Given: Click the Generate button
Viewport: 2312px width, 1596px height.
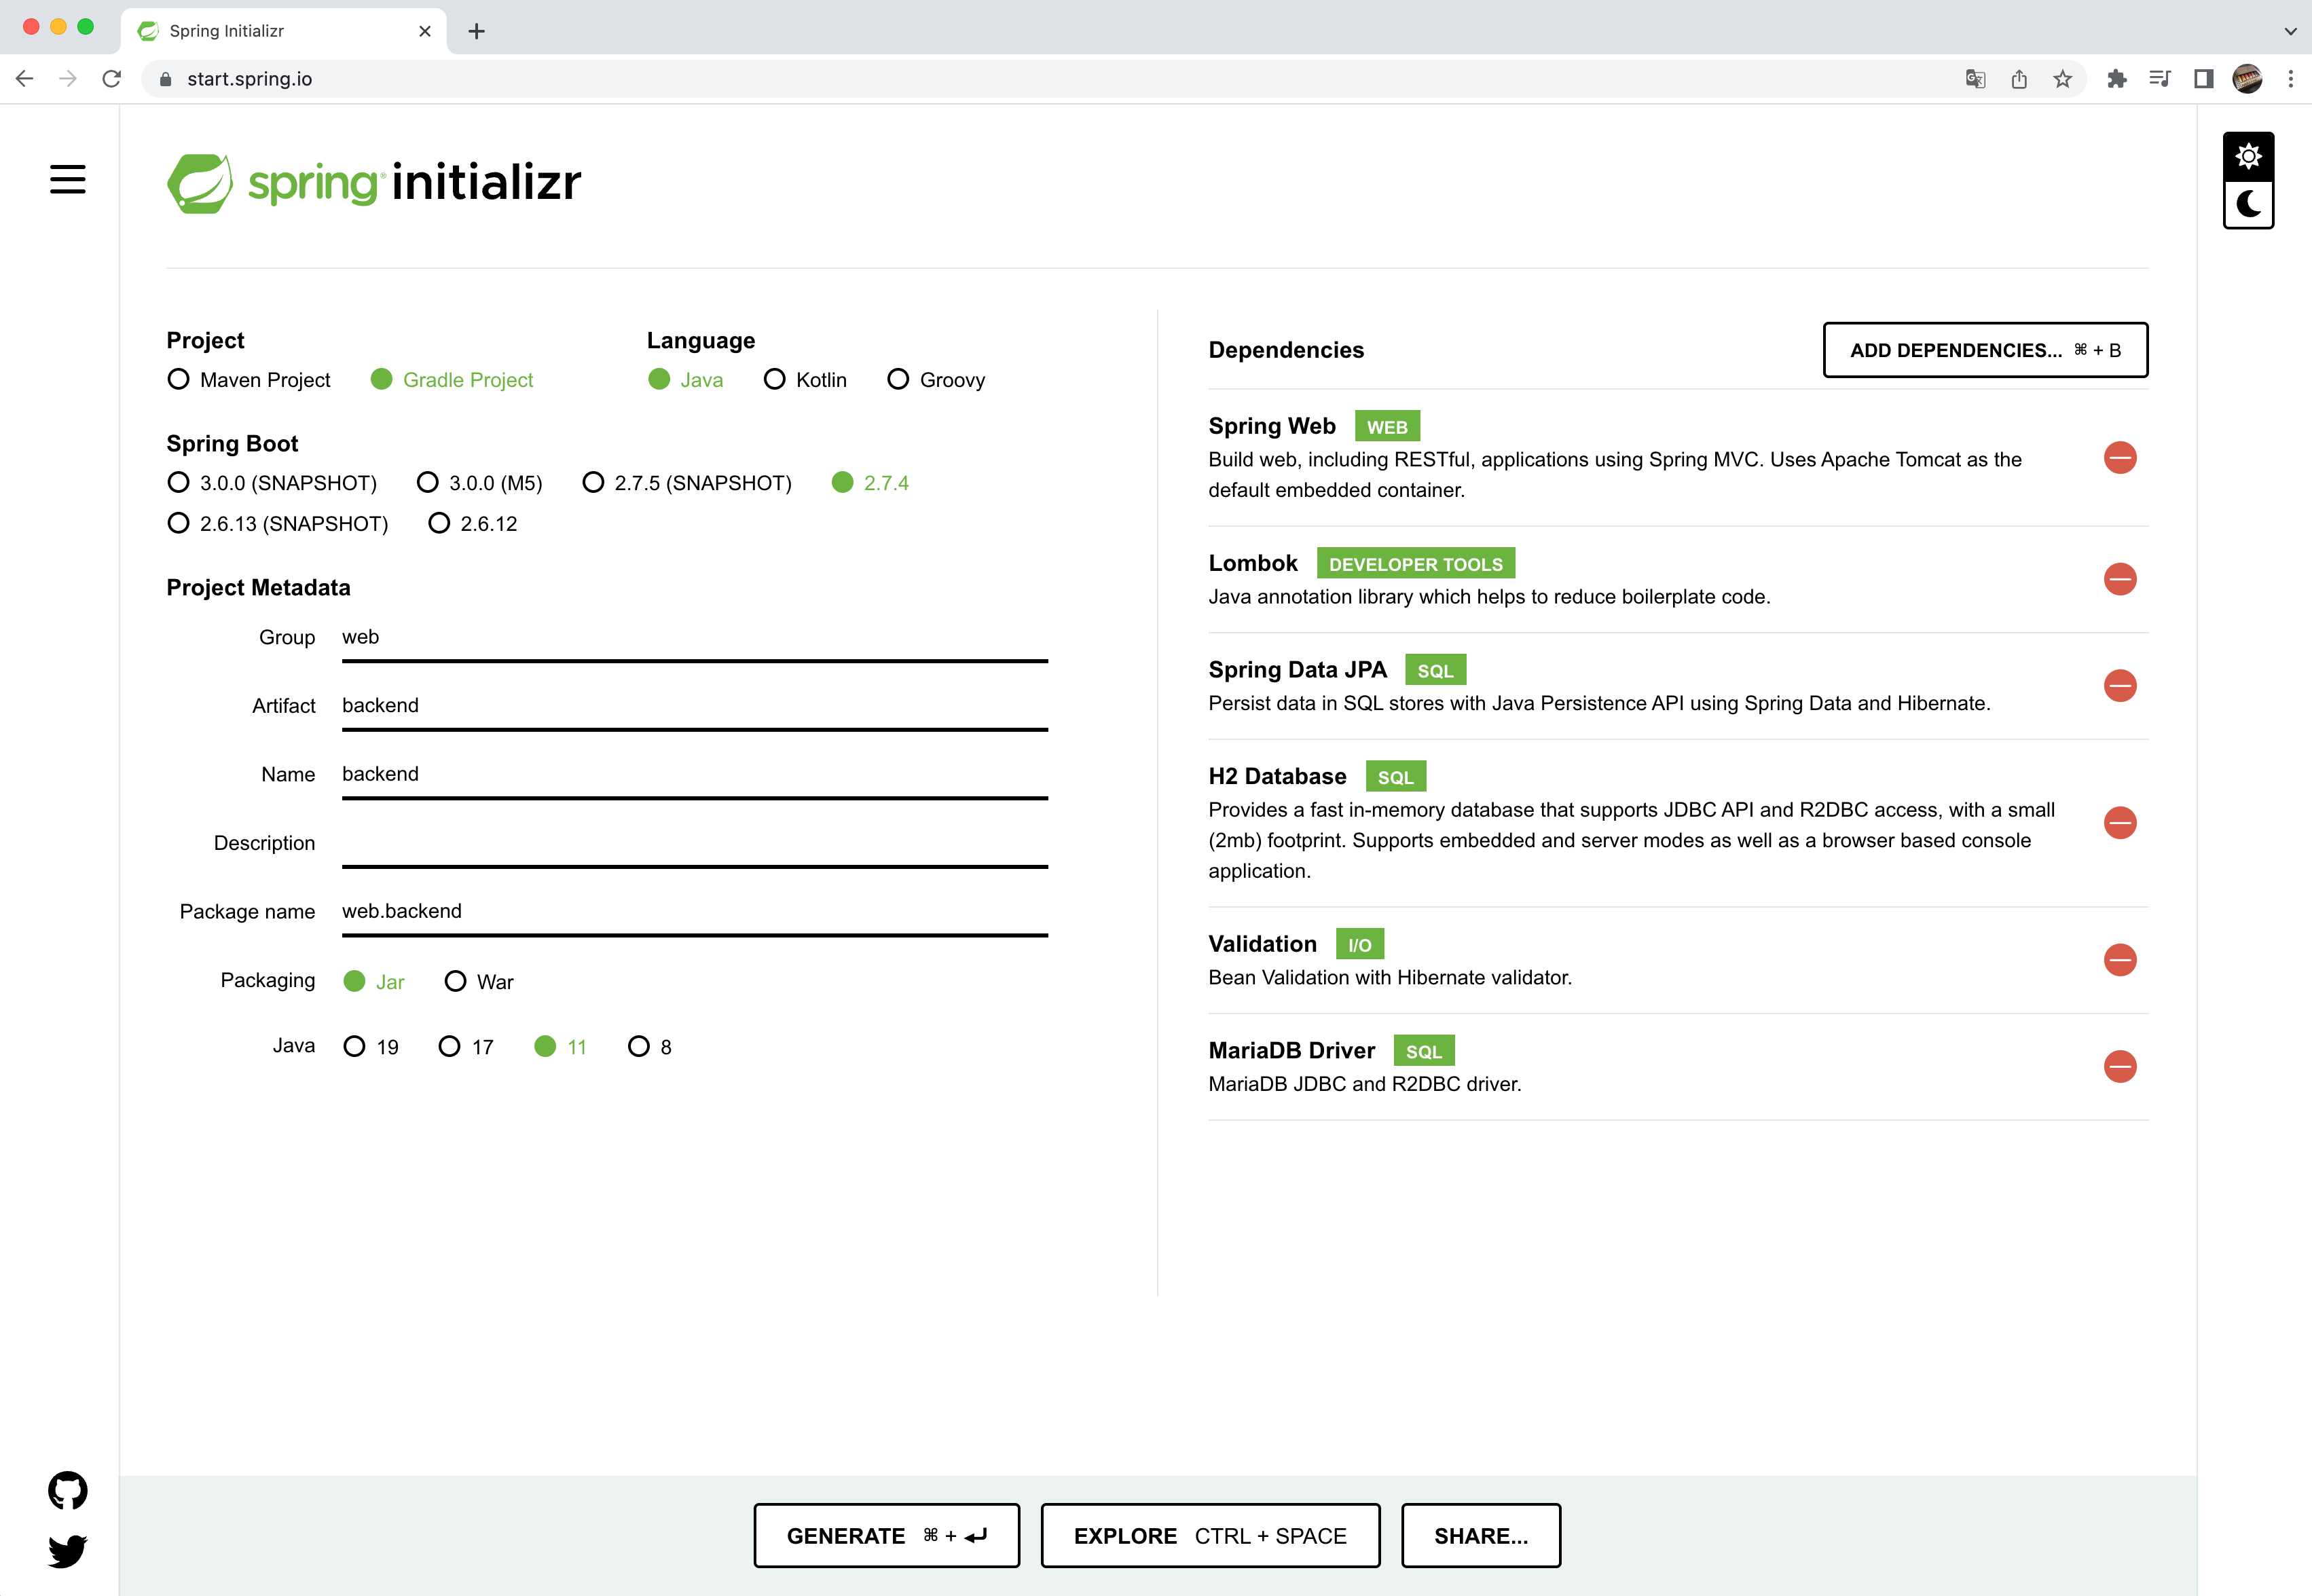Looking at the screenshot, I should [886, 1535].
